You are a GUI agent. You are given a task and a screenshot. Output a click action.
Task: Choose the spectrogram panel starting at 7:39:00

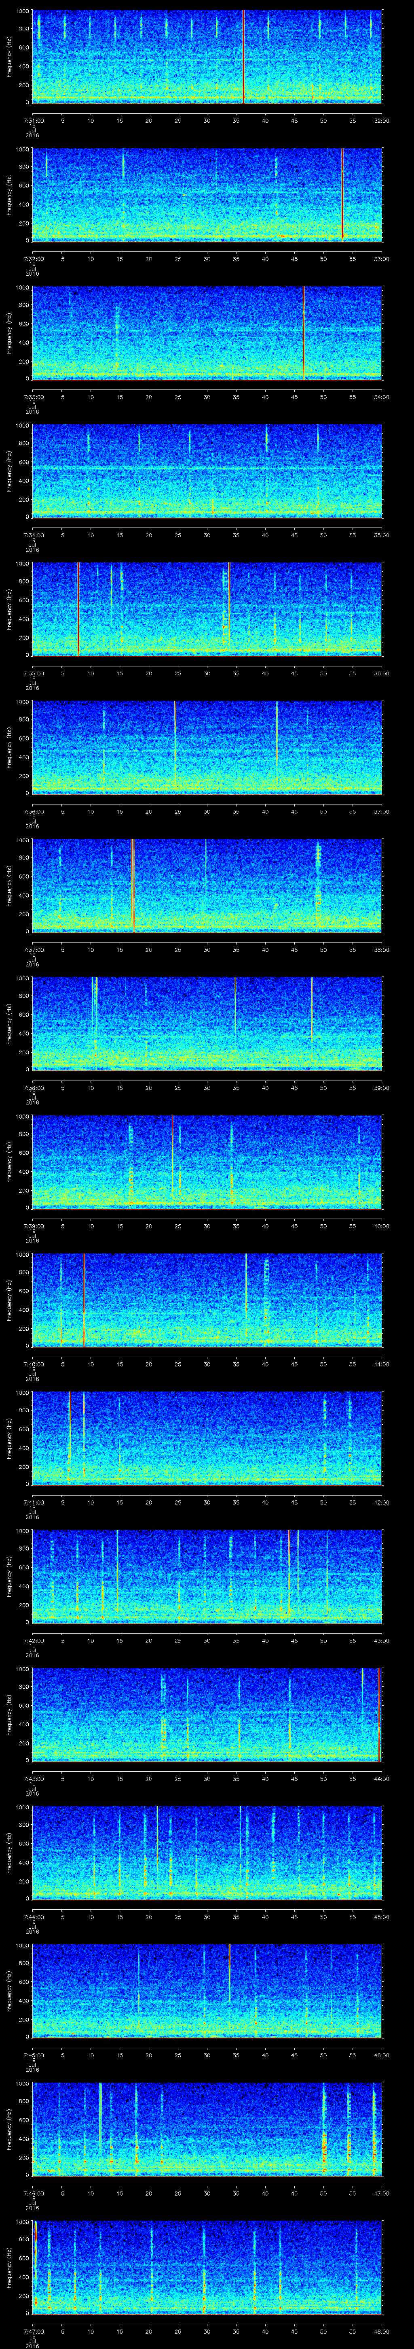click(x=207, y=1162)
